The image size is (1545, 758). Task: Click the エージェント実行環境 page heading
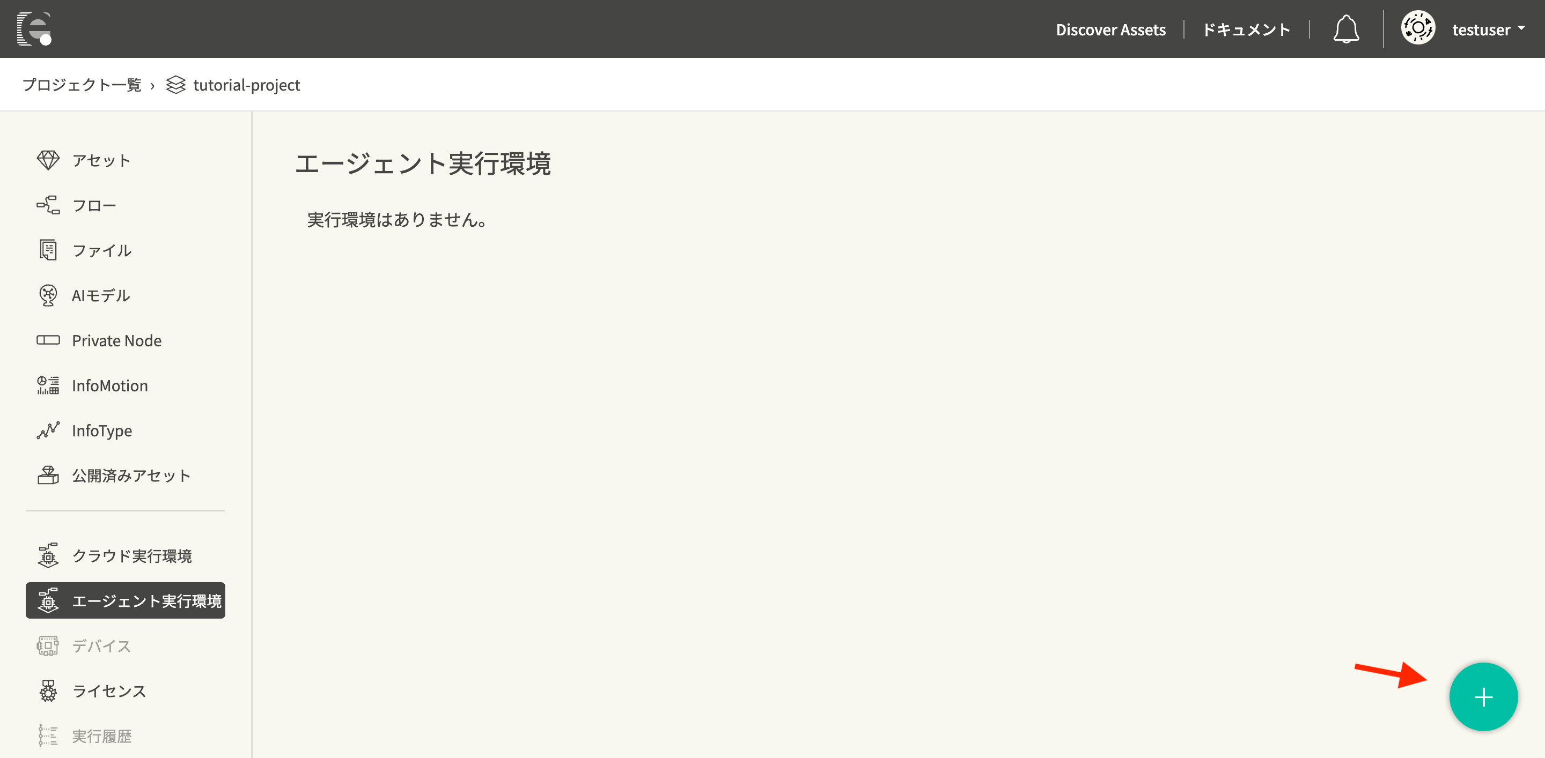click(x=423, y=164)
